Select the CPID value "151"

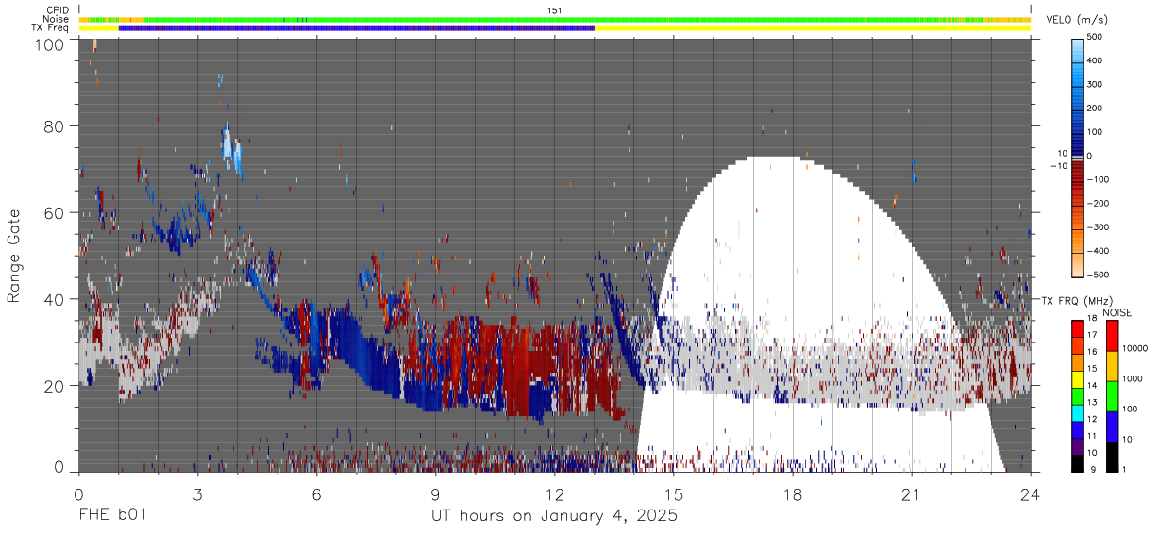coord(555,10)
